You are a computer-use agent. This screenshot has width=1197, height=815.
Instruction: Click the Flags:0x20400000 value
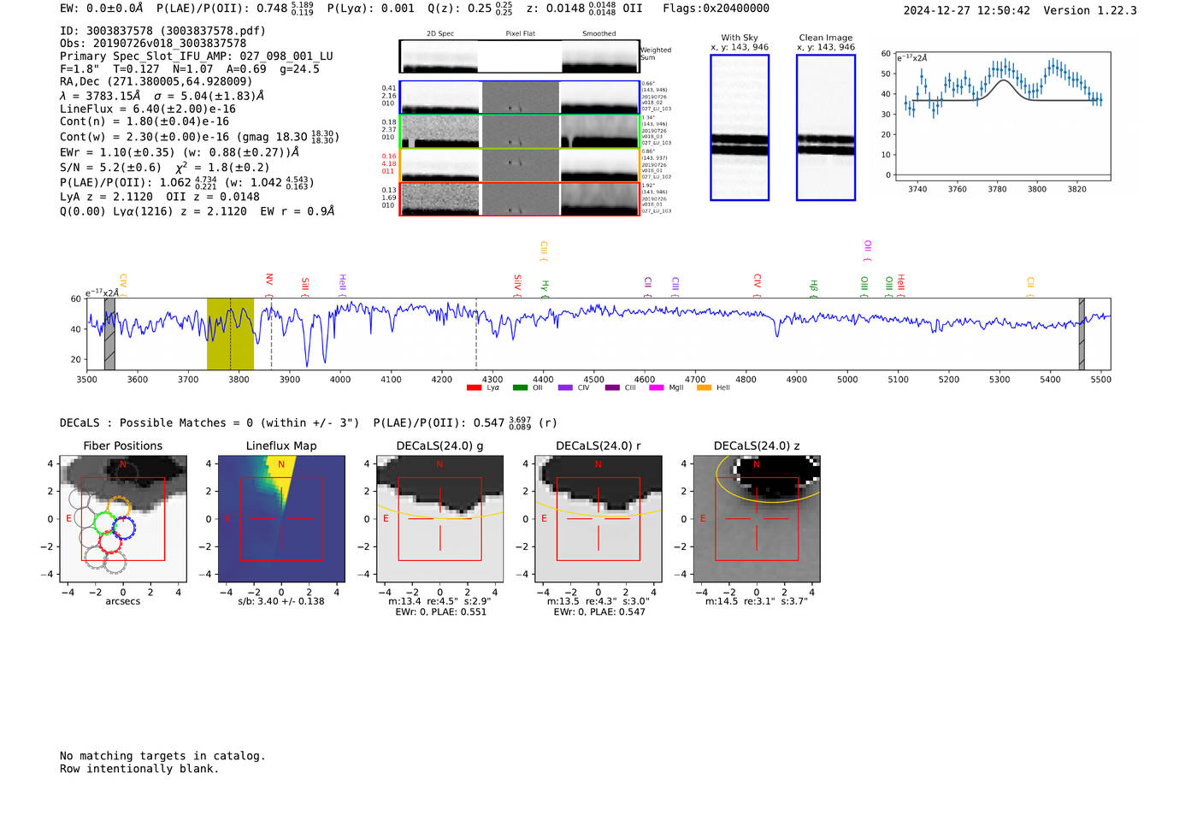pos(716,9)
